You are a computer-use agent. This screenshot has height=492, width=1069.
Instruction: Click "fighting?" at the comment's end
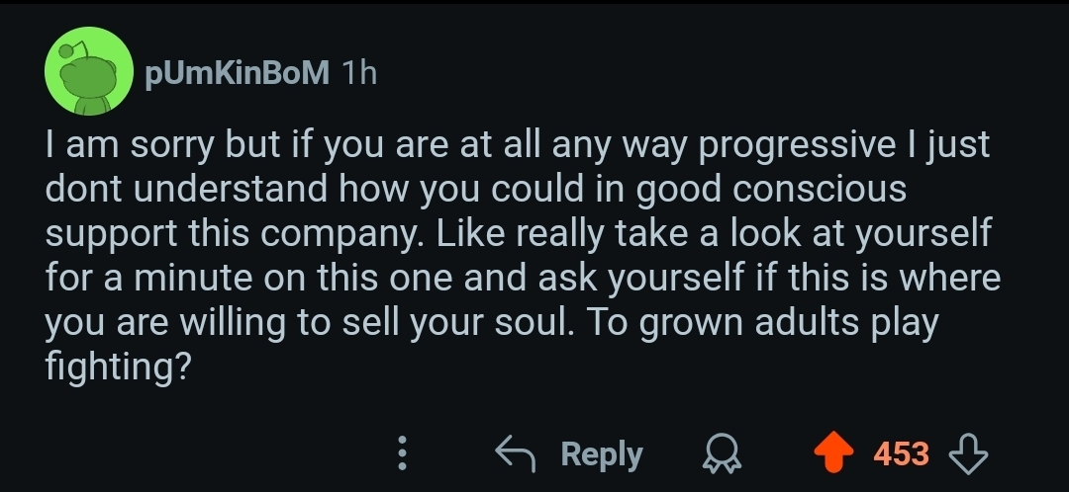pyautogui.click(x=119, y=369)
